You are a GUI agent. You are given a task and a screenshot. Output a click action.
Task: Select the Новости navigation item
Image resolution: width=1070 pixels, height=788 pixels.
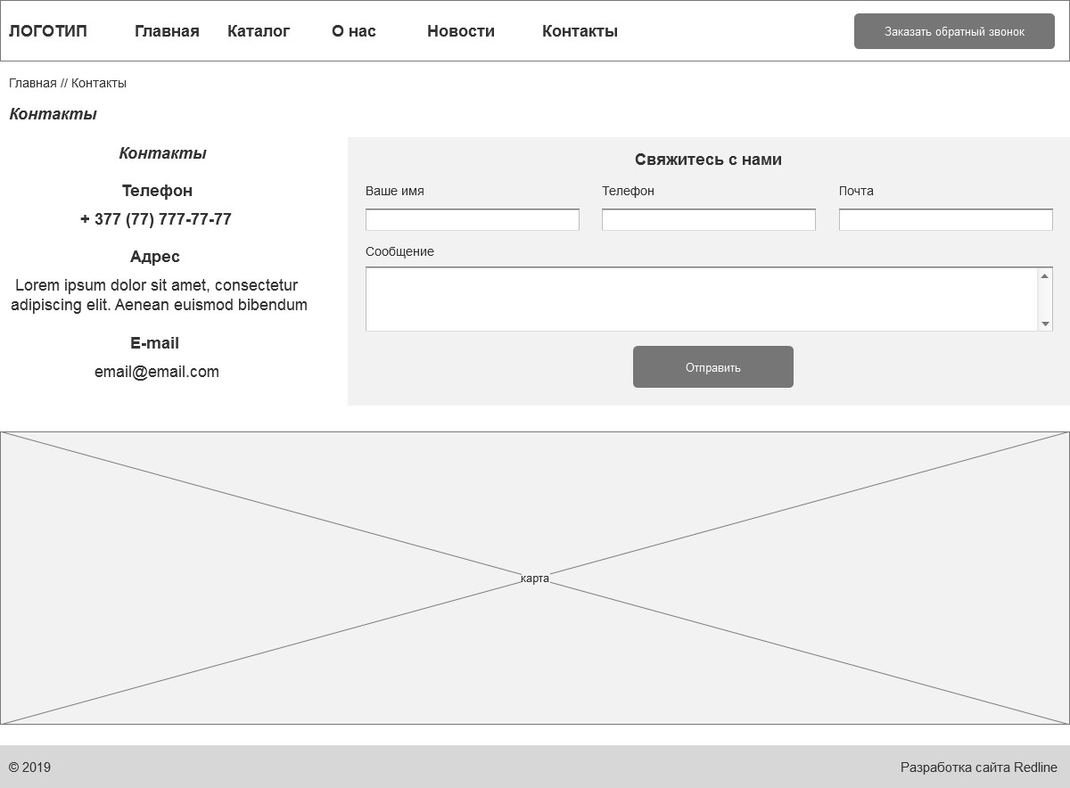click(460, 31)
